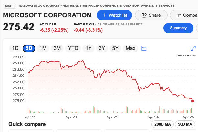The height and width of the screenshot is (132, 198).
Task: Click the Share button
Action: pos(151,15)
